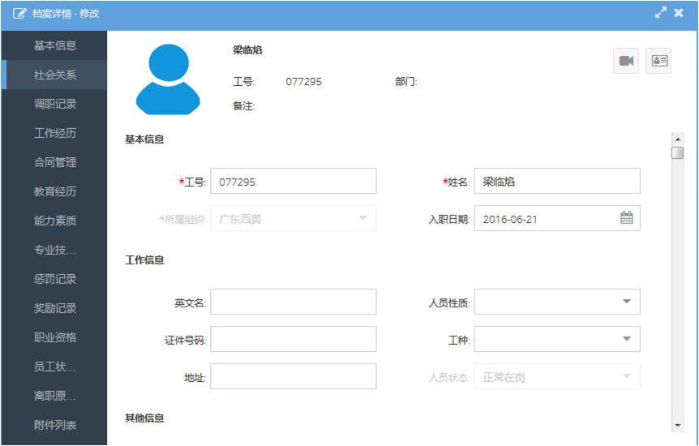This screenshot has width=699, height=446.
Task: Click the ID card icon button
Action: (x=658, y=61)
